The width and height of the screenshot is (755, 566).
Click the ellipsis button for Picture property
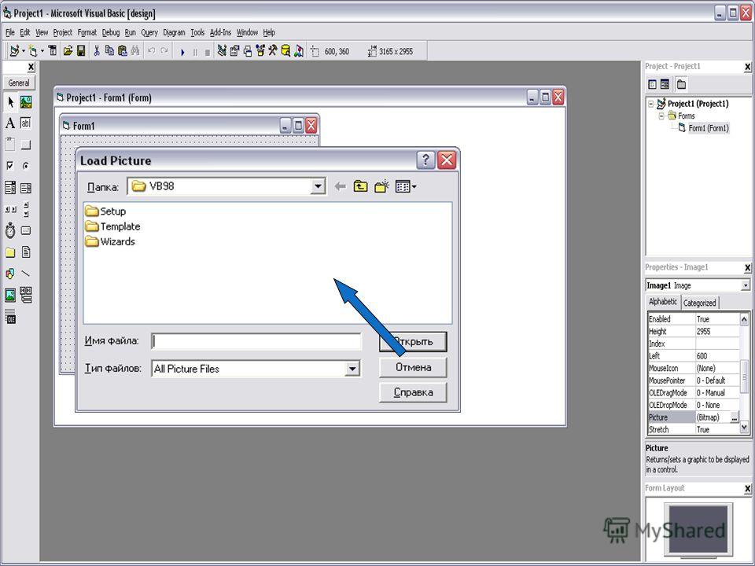click(735, 417)
